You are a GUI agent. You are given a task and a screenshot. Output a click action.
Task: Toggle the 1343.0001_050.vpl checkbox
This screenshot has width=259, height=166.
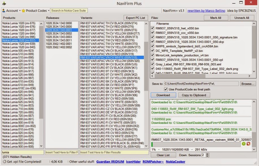tap(153, 60)
